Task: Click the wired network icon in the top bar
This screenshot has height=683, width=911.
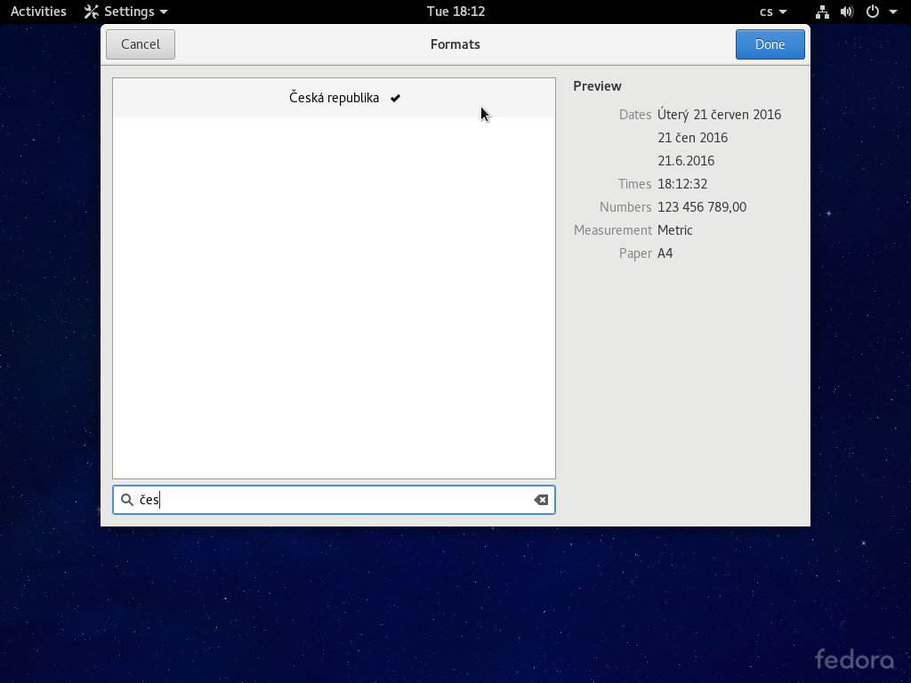Action: [x=822, y=12]
